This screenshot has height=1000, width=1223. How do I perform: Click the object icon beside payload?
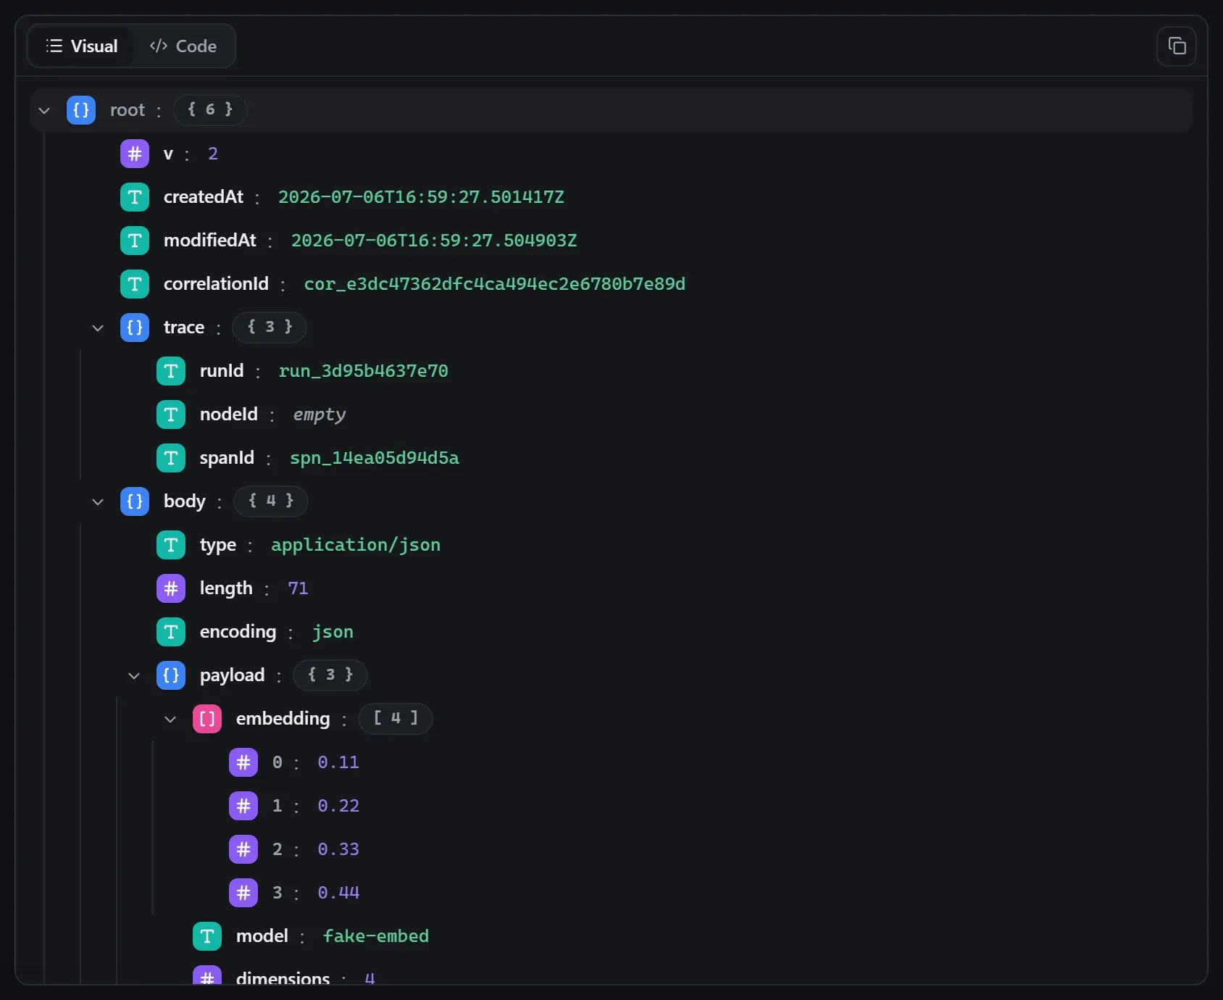pyautogui.click(x=171, y=675)
